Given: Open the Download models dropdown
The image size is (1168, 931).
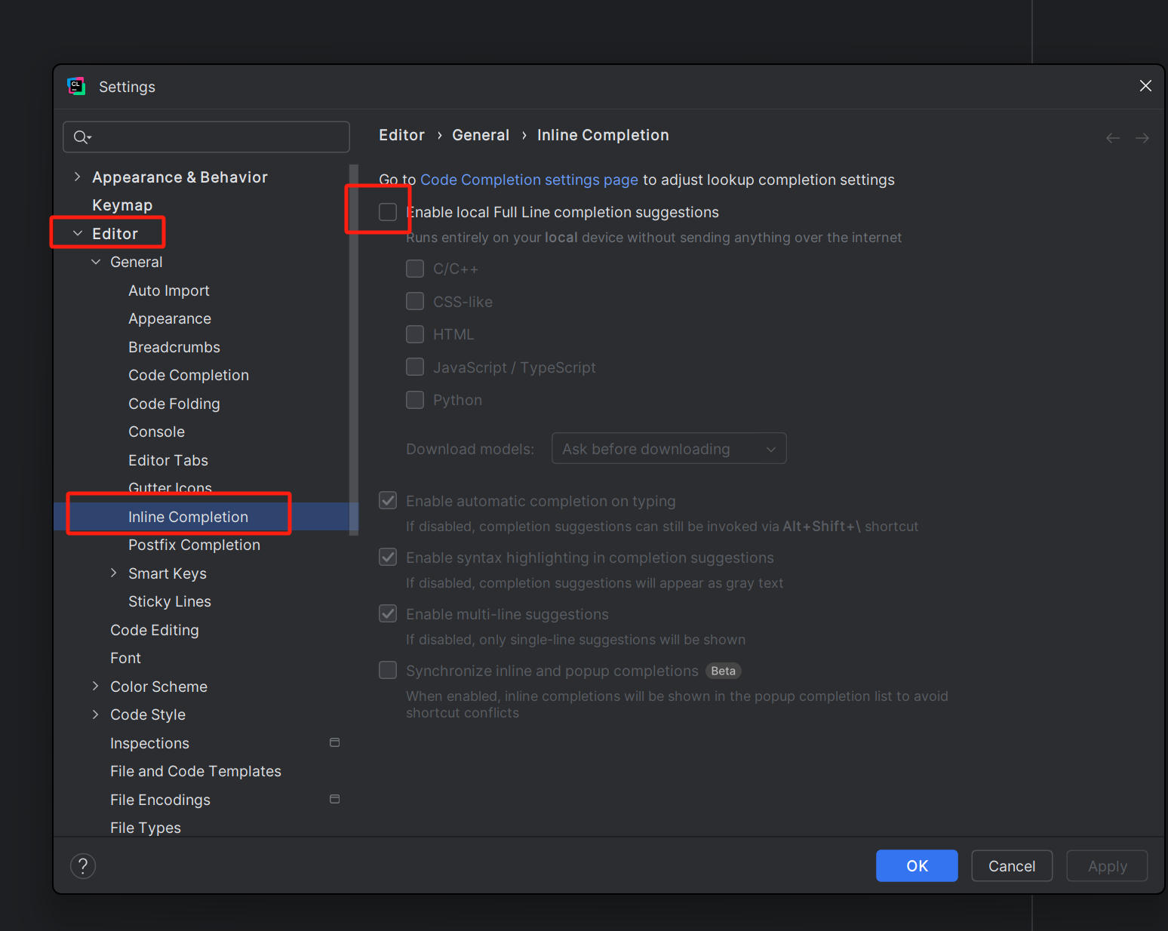Looking at the screenshot, I should 669,449.
